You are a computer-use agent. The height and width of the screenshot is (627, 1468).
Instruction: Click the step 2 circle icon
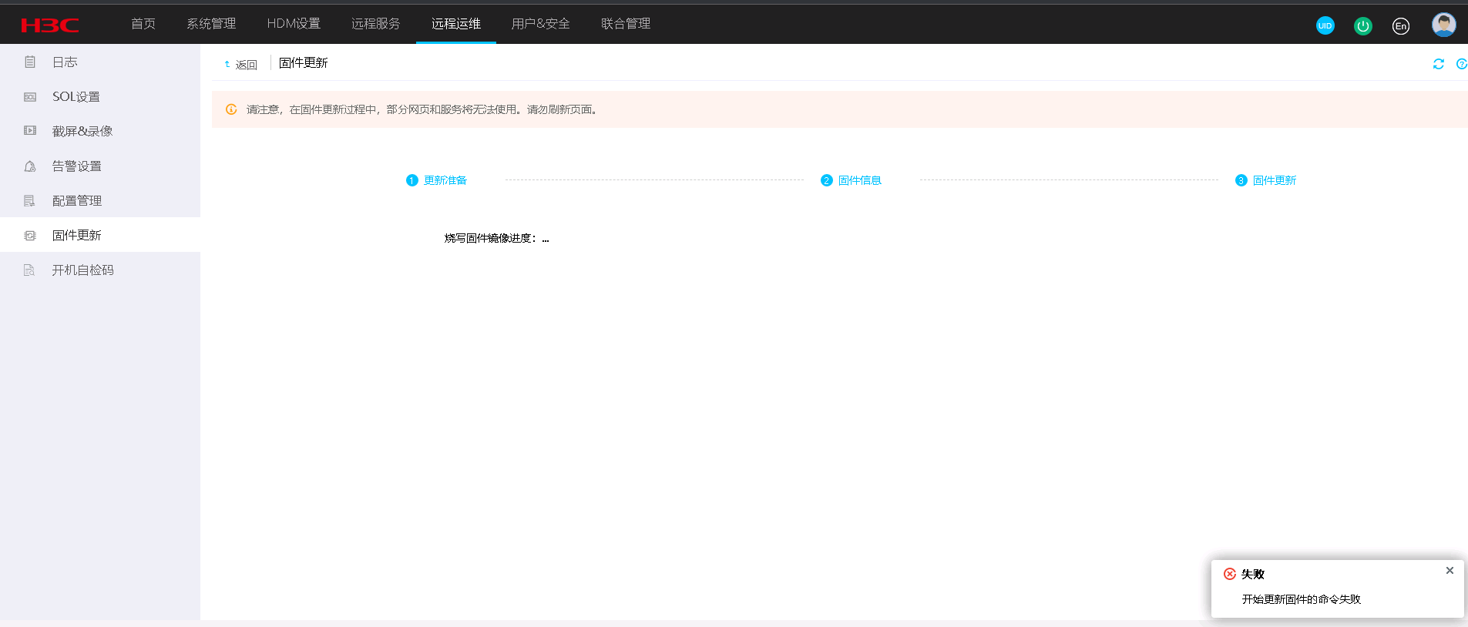tap(826, 180)
